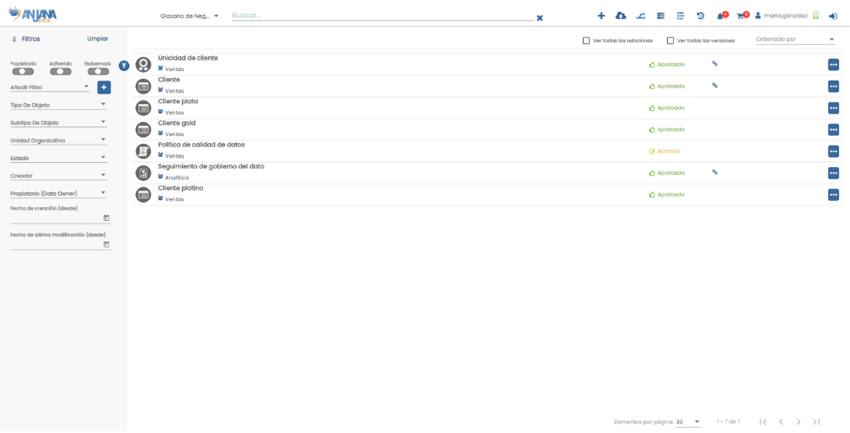
Task: Open the three-dot menu for 'Cliente platino'
Action: coord(834,195)
